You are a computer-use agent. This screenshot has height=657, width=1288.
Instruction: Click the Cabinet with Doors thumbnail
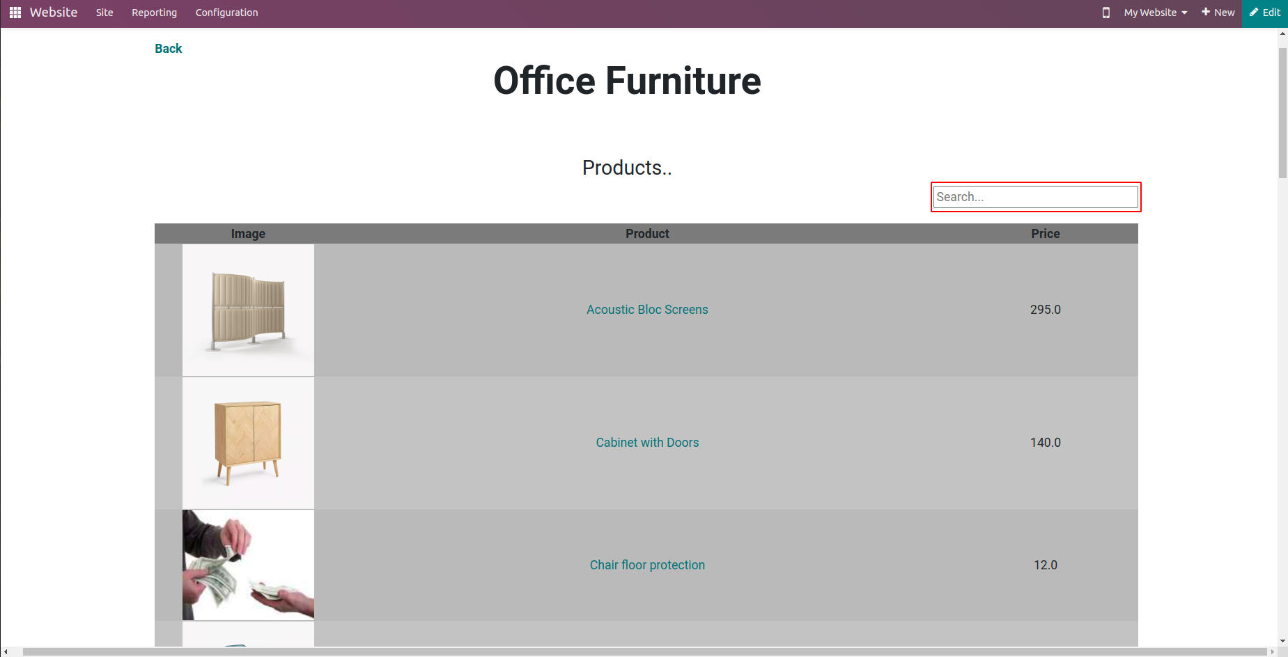click(x=248, y=443)
